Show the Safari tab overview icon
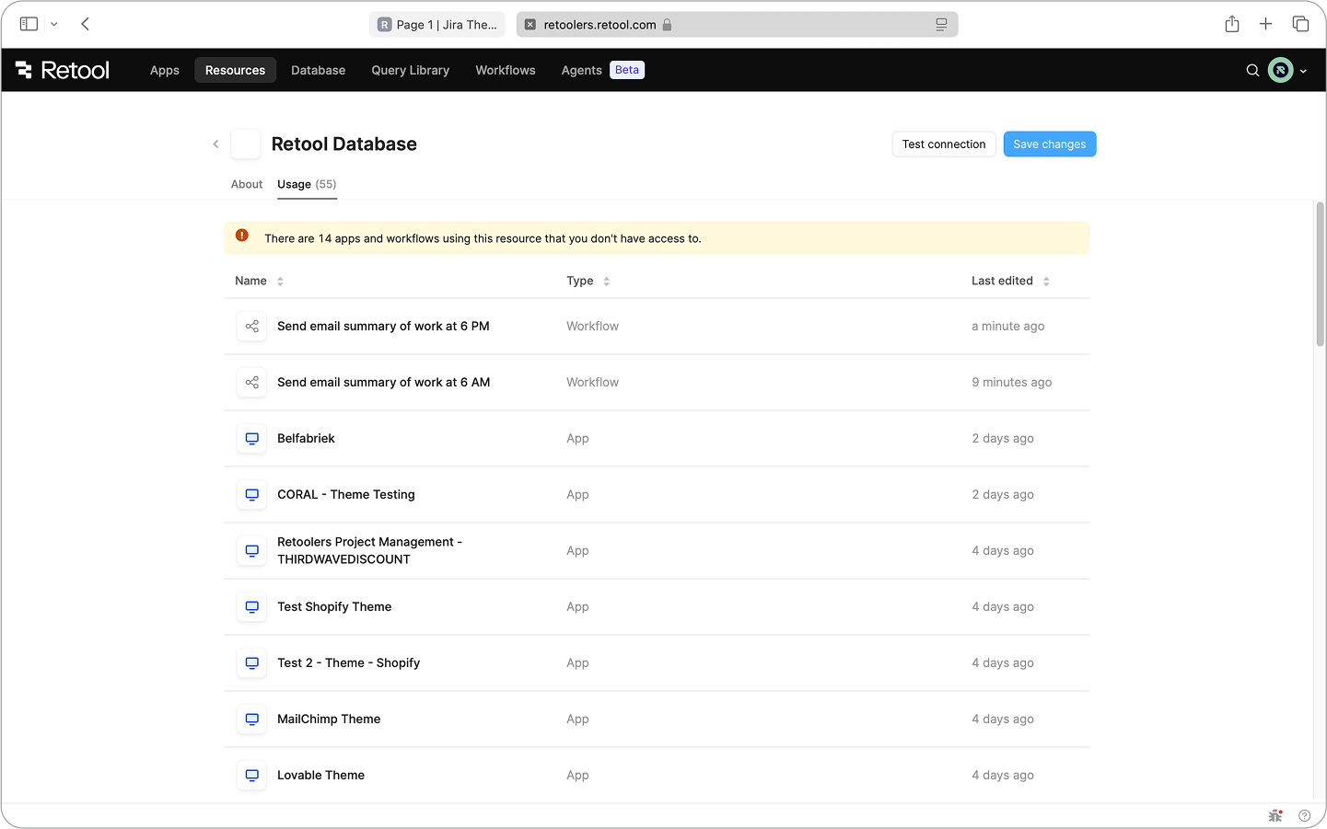The width and height of the screenshot is (1327, 829). pos(1300,24)
